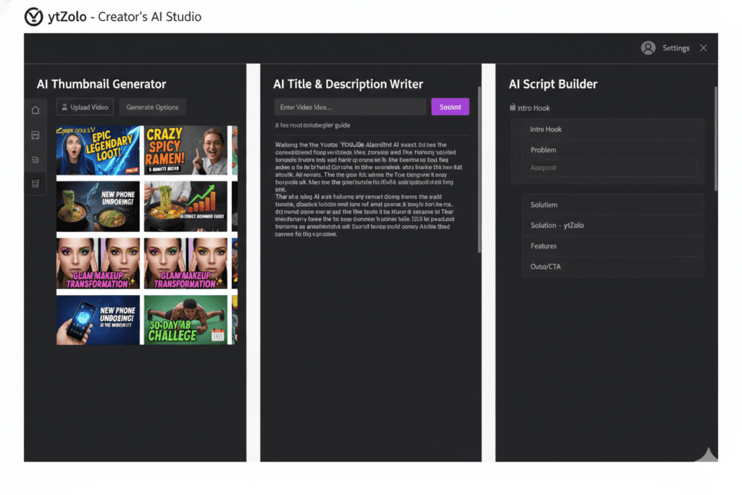Click the bottom sidebar icon in the thumbnail panel
742x495 pixels.
[x=36, y=183]
